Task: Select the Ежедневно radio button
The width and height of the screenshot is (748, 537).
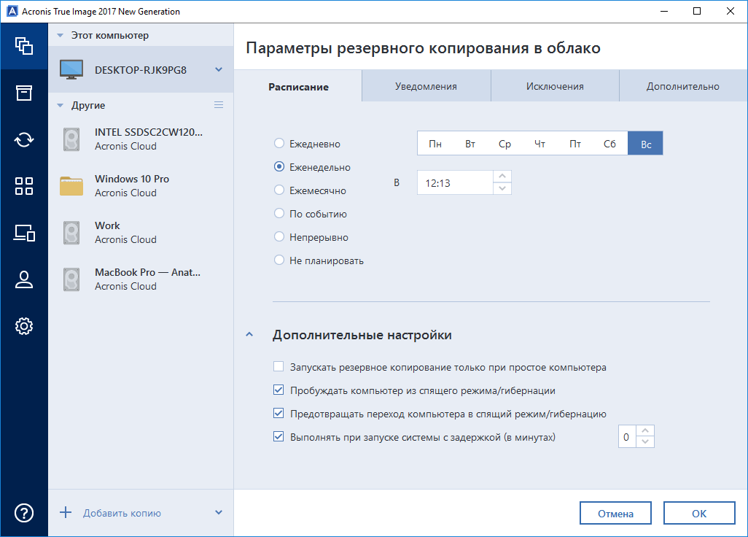Action: [278, 144]
